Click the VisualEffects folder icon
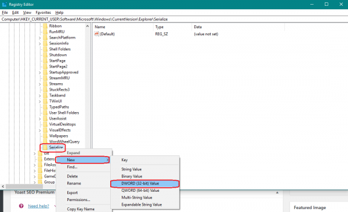This screenshot has height=212, width=348. (45, 130)
